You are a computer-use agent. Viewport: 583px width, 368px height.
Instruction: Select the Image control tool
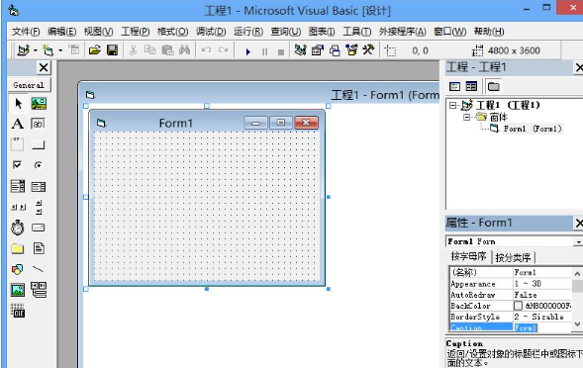click(18, 290)
